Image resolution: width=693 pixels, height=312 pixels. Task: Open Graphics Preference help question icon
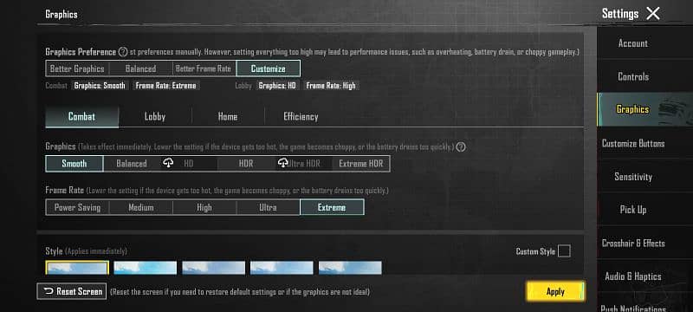[123, 52]
